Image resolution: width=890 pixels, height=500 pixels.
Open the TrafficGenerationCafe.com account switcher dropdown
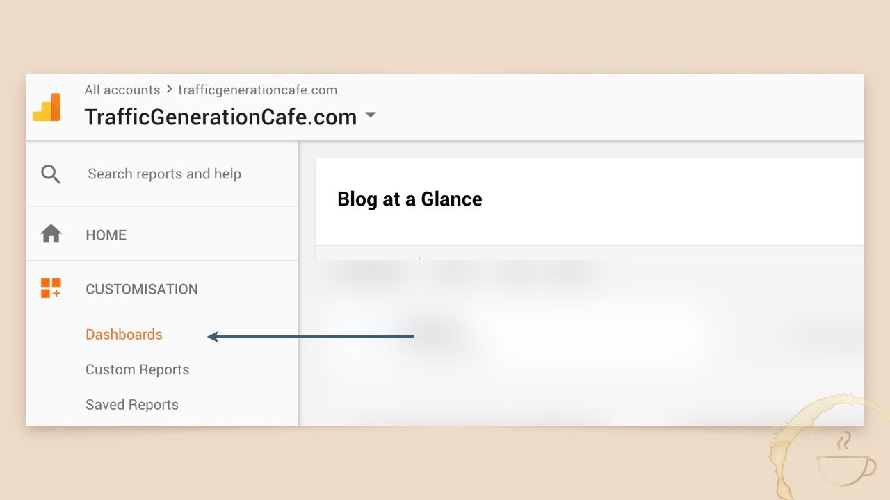(x=370, y=116)
